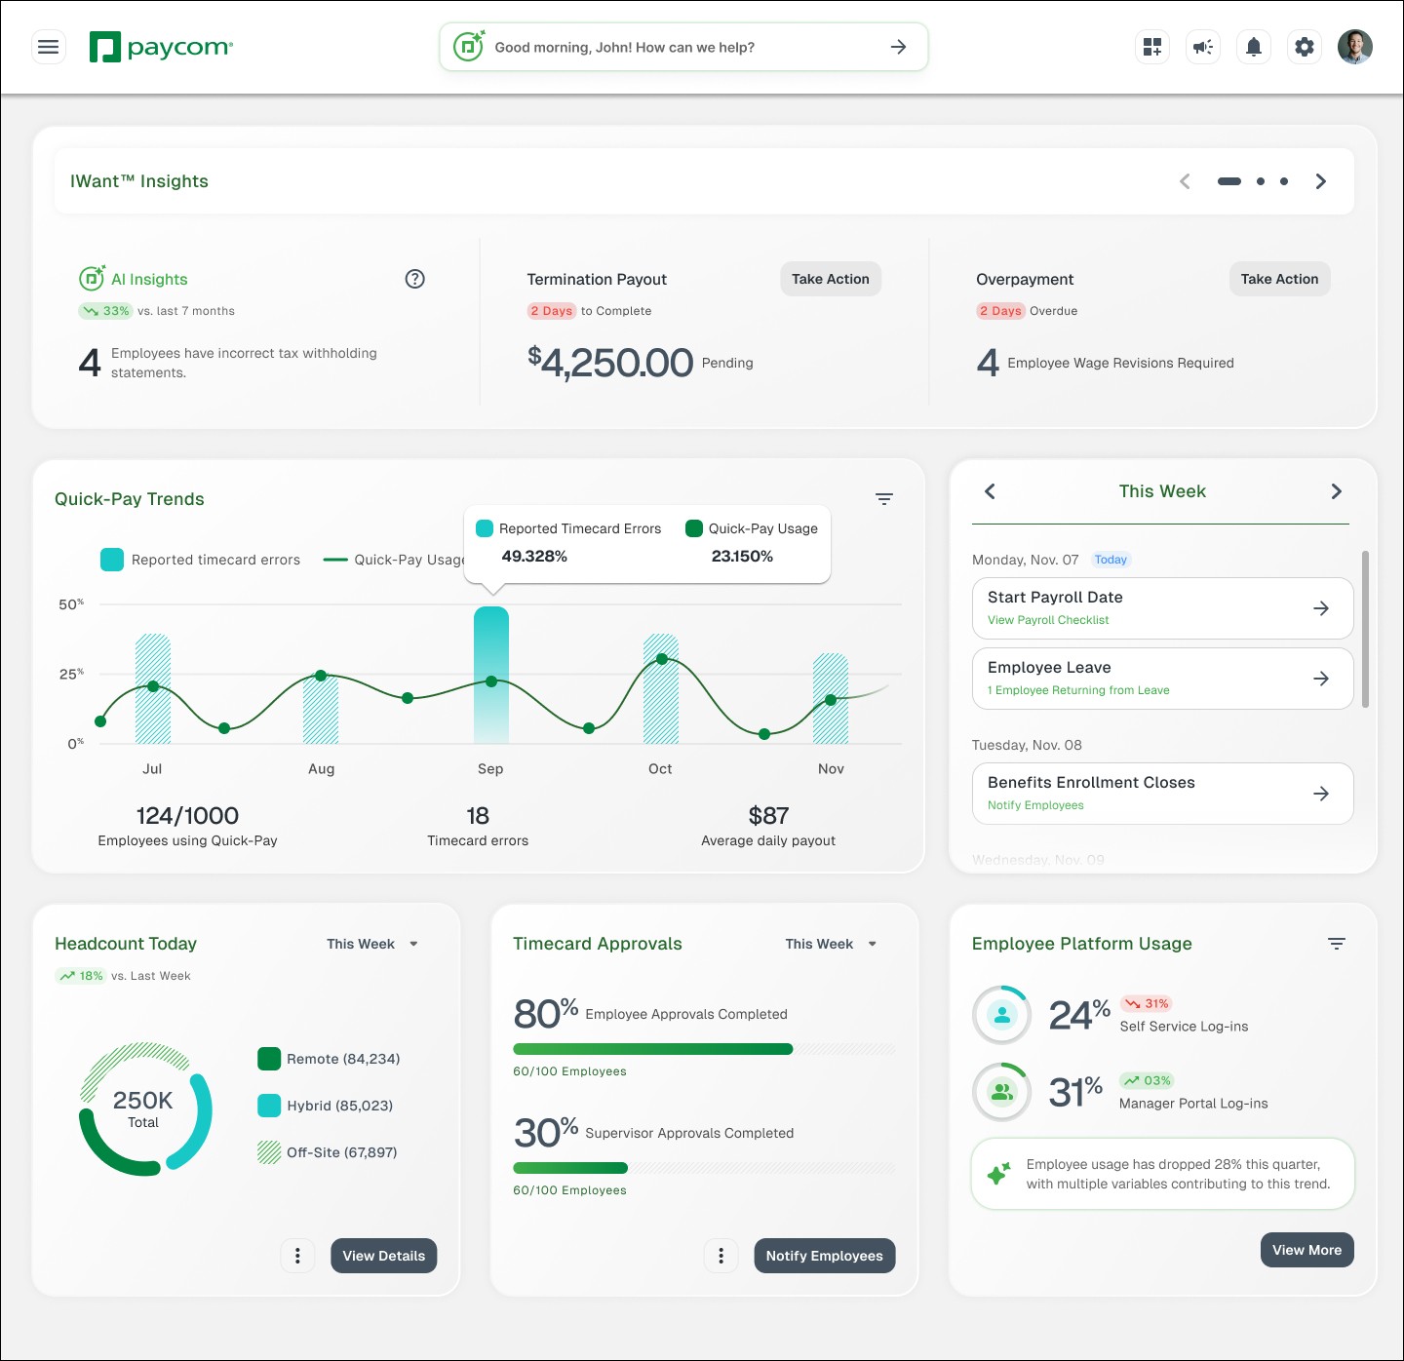Image resolution: width=1404 pixels, height=1361 pixels.
Task: Click the 'Today' badge by Monday, Nov. 07
Action: click(x=1111, y=560)
